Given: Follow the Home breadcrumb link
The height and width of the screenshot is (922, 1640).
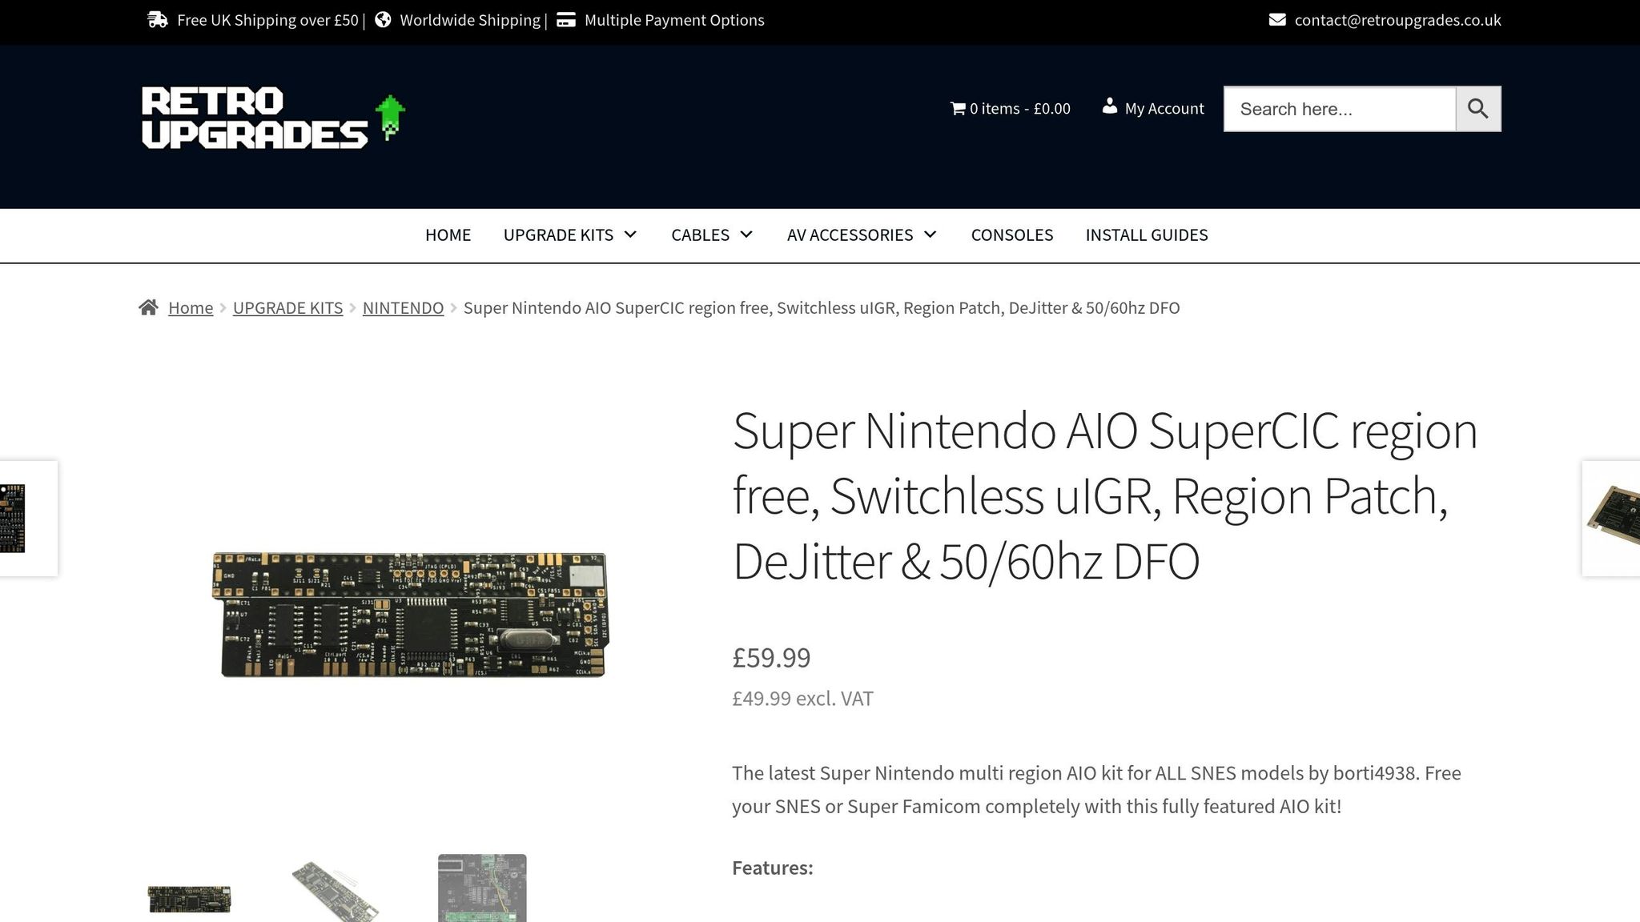Looking at the screenshot, I should pos(191,308).
